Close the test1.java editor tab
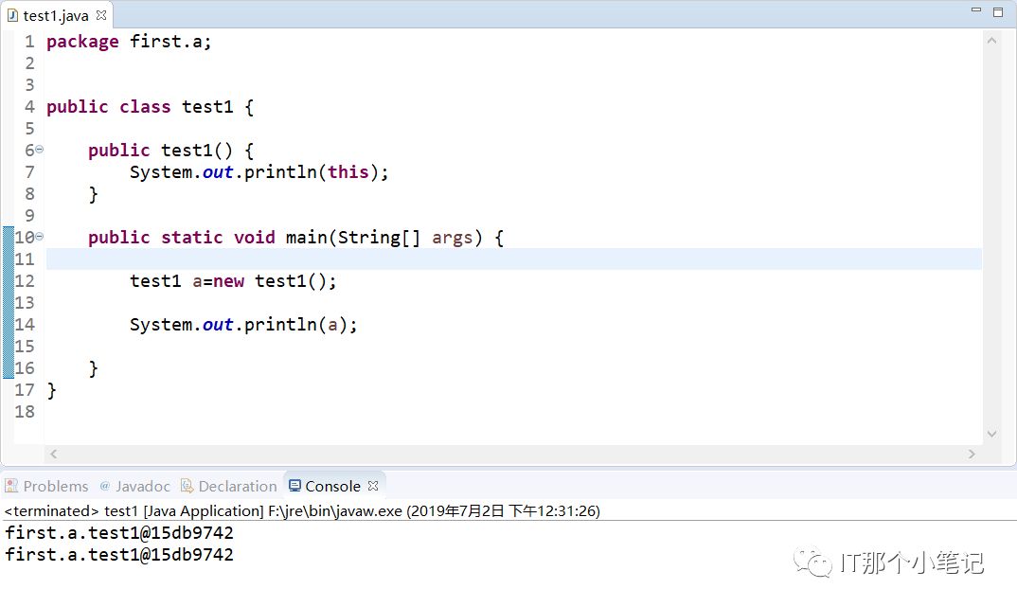 pos(101,15)
